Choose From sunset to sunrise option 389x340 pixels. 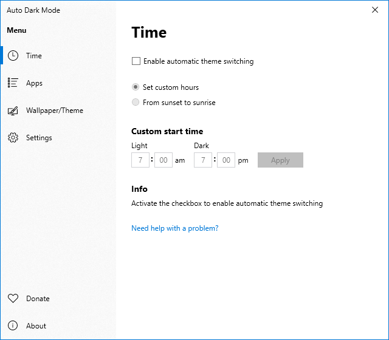tap(136, 103)
